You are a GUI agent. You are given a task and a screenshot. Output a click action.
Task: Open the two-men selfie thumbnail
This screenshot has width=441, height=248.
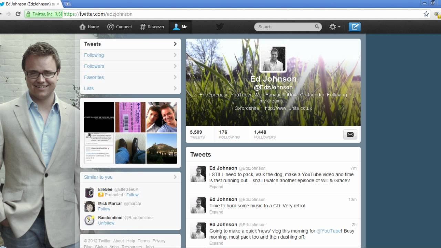[x=162, y=117]
